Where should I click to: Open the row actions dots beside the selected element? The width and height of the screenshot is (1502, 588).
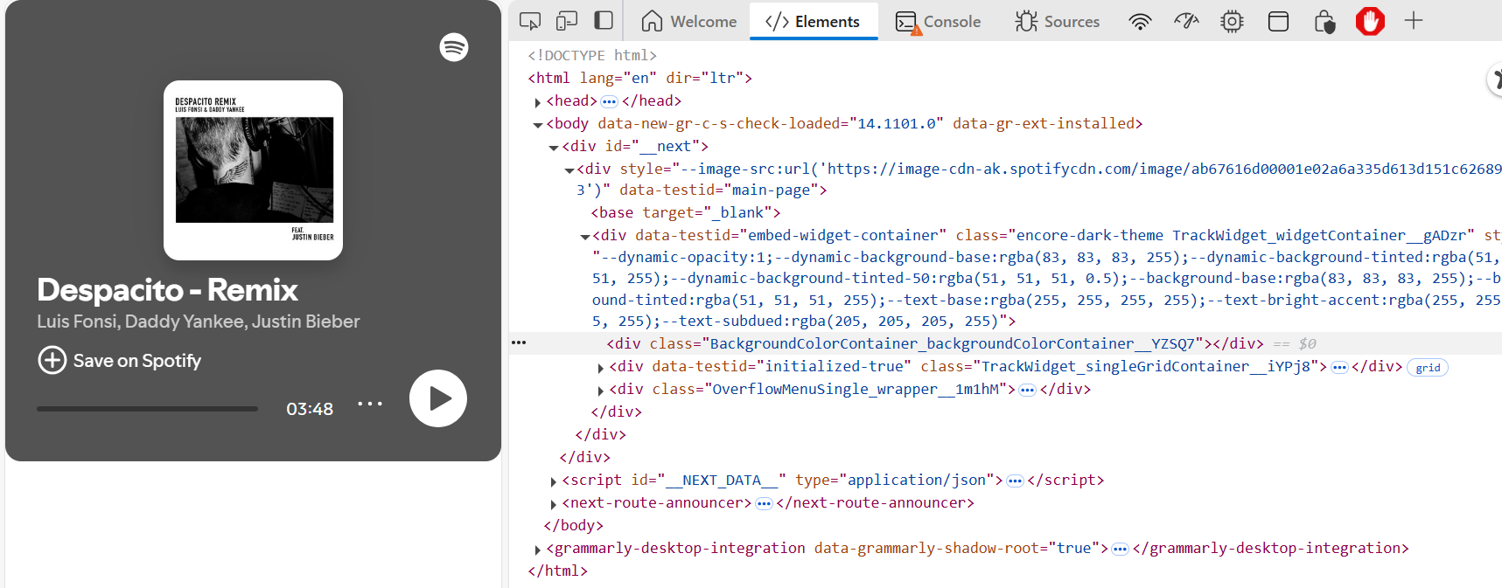519,342
